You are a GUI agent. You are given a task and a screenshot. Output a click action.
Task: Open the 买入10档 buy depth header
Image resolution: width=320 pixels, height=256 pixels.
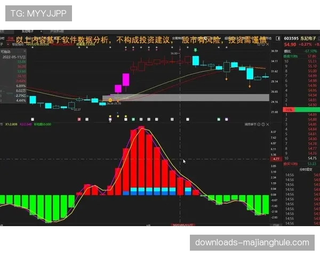pos(290,164)
